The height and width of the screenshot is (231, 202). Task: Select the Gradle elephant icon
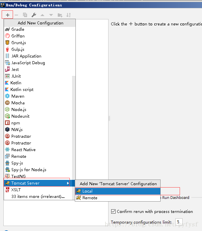coord(7,29)
